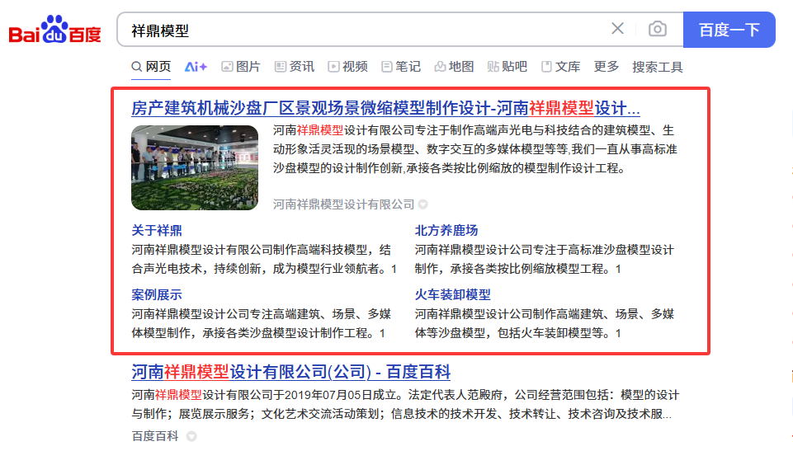793x465 pixels.
Task: Open the 地图 map tab
Action: pos(454,67)
